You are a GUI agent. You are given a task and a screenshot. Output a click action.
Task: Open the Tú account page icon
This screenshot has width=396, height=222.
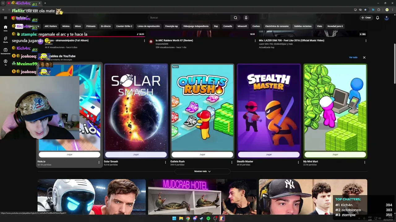tap(5, 62)
